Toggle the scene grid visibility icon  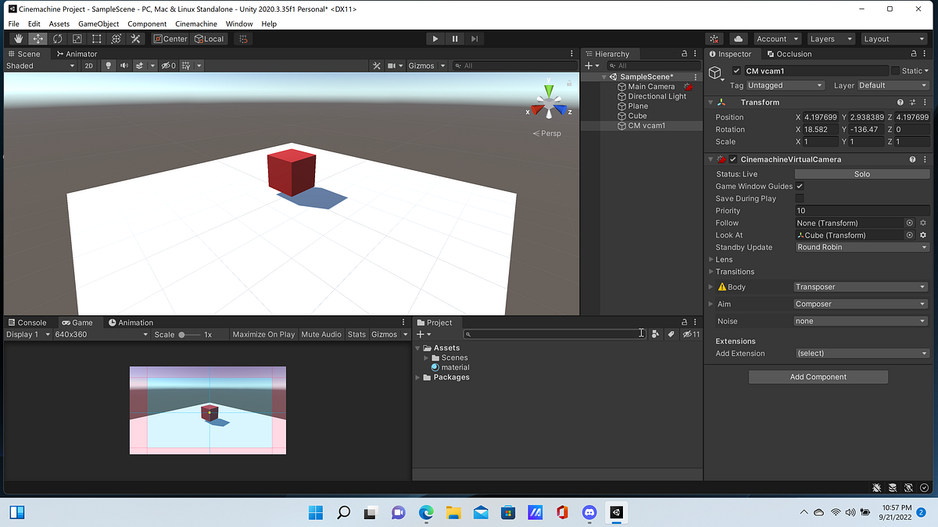click(x=186, y=66)
